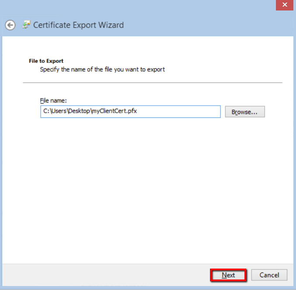Click the Certificate Export Wizard icon
The width and height of the screenshot is (296, 290).
click(x=26, y=25)
